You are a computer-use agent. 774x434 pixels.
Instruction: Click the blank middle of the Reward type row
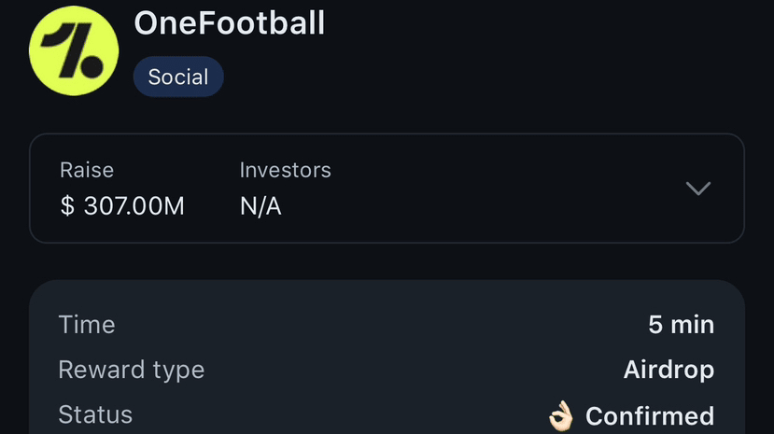pyautogui.click(x=411, y=370)
